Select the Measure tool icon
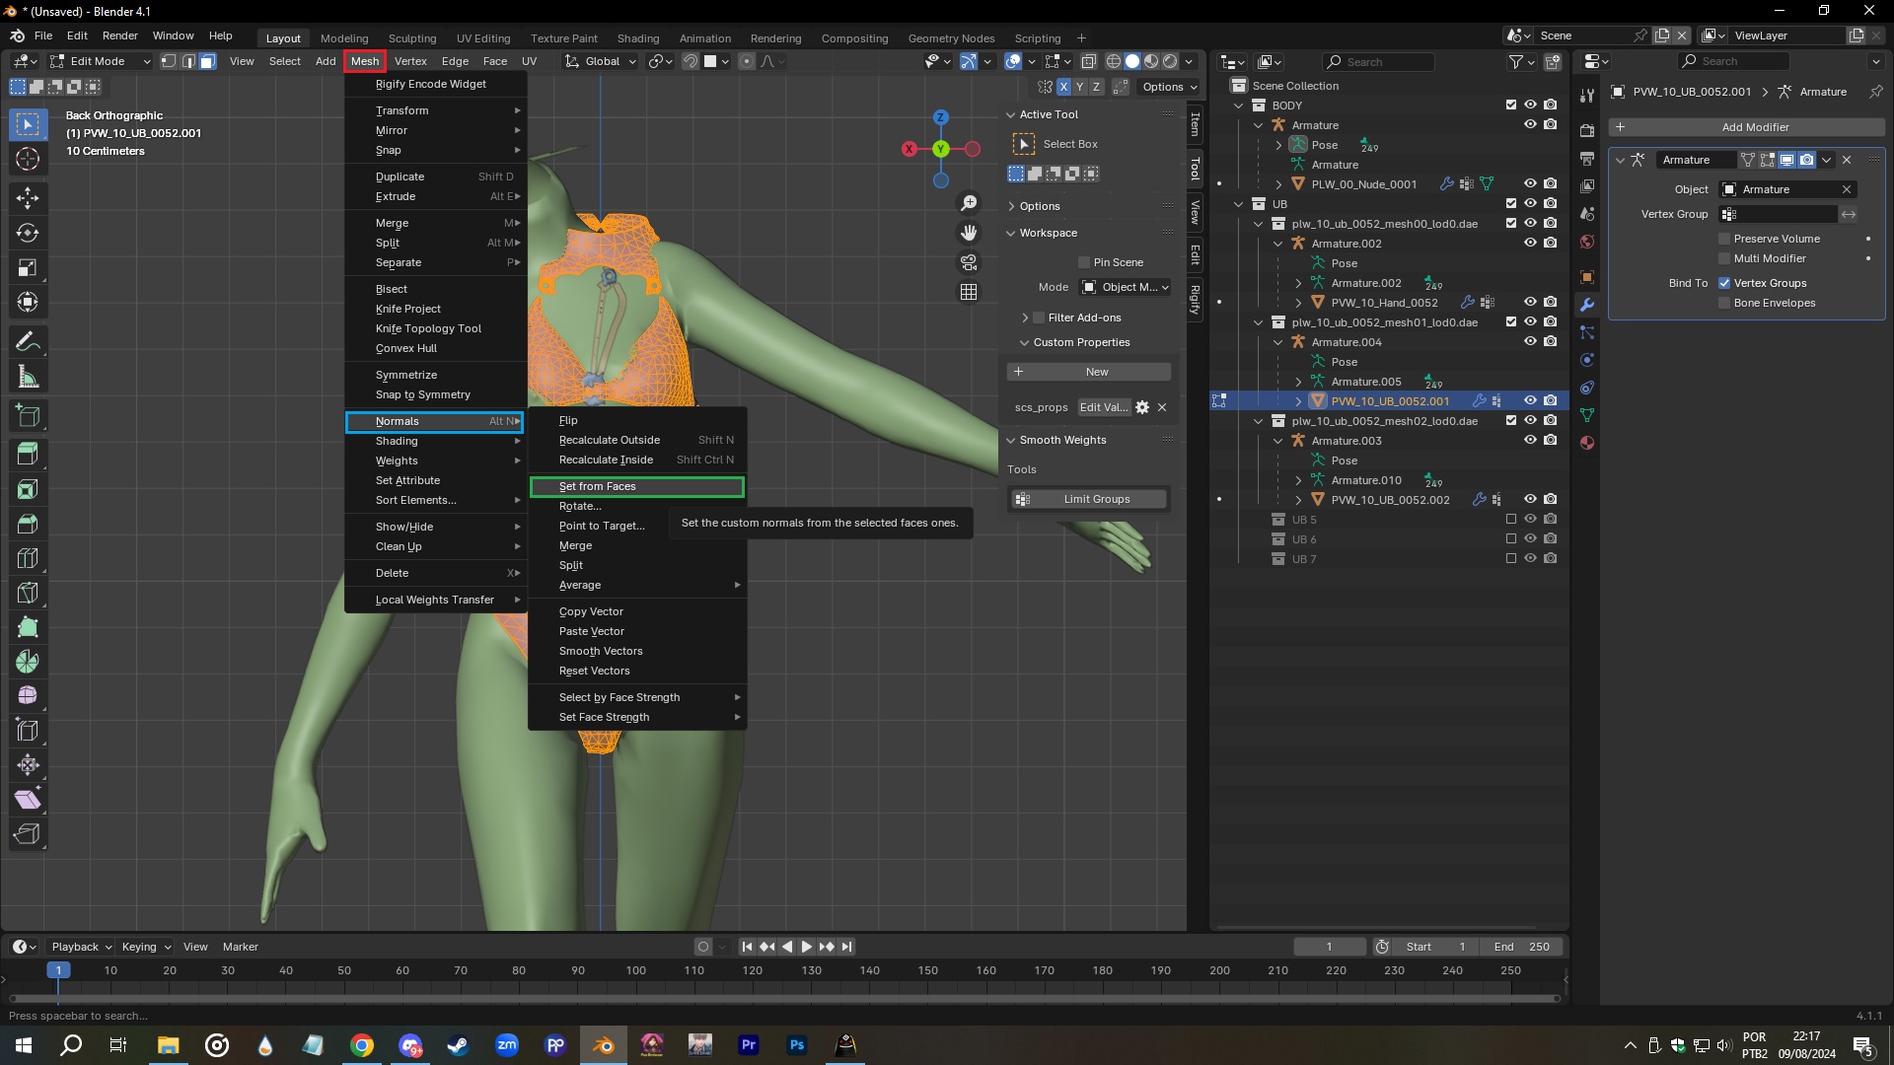 (x=28, y=377)
